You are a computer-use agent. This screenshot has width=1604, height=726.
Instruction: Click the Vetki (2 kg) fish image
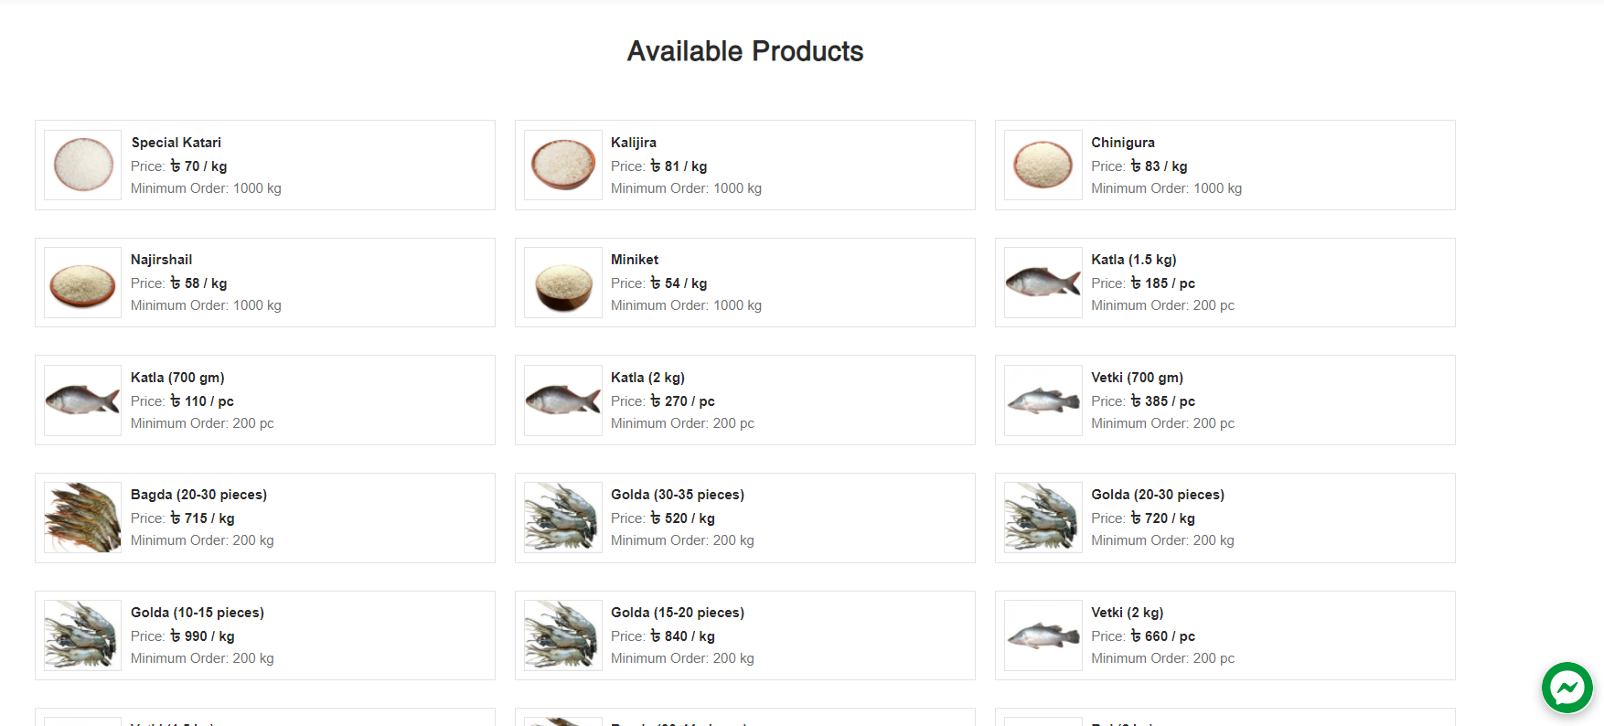click(1043, 635)
